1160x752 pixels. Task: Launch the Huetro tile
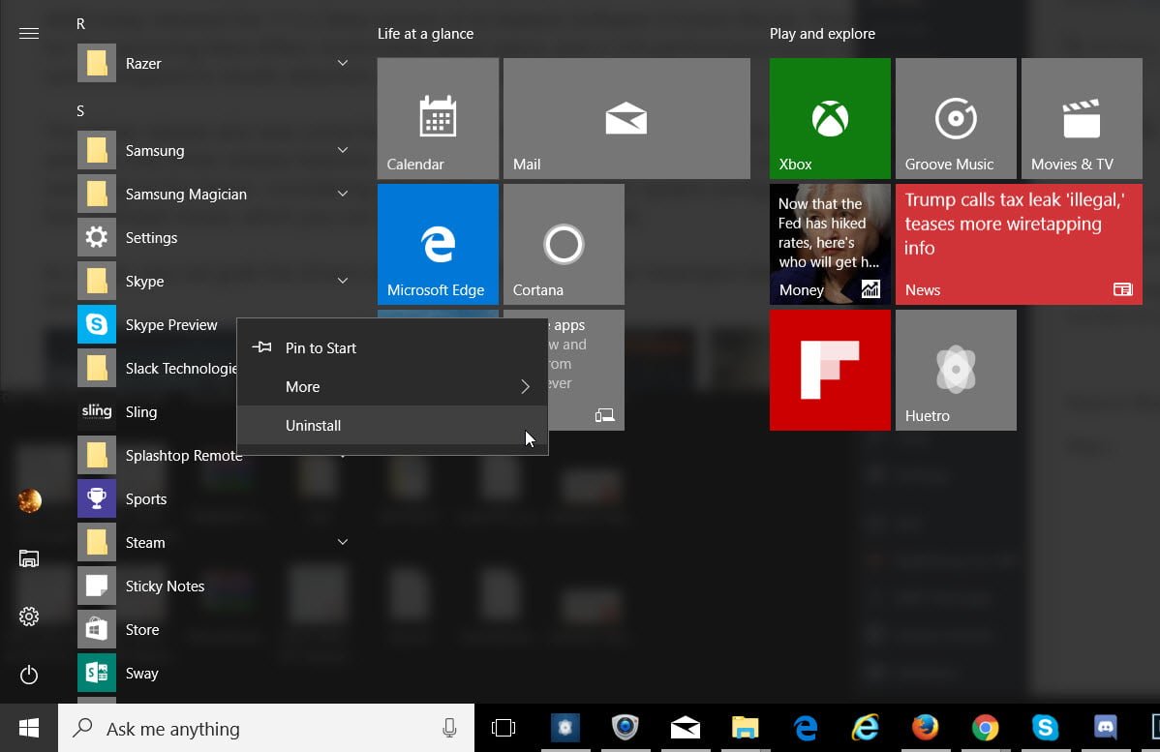tap(956, 370)
